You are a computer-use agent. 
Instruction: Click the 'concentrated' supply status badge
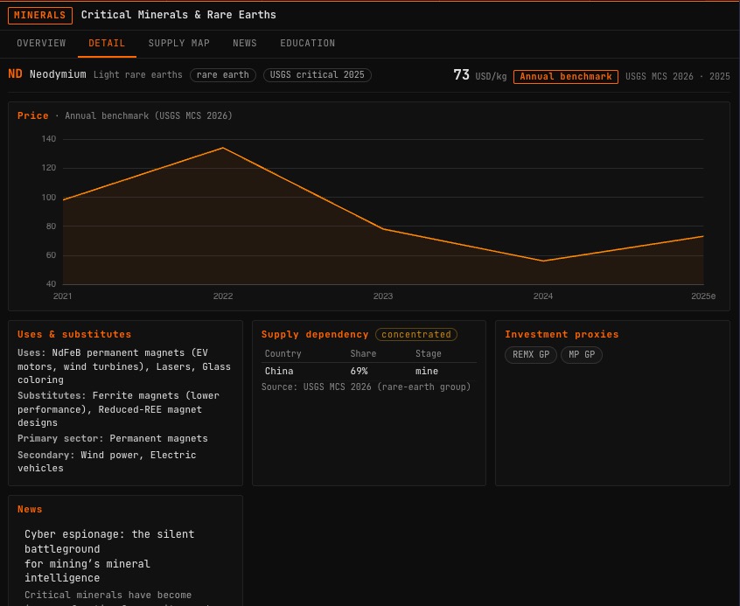[x=416, y=334]
